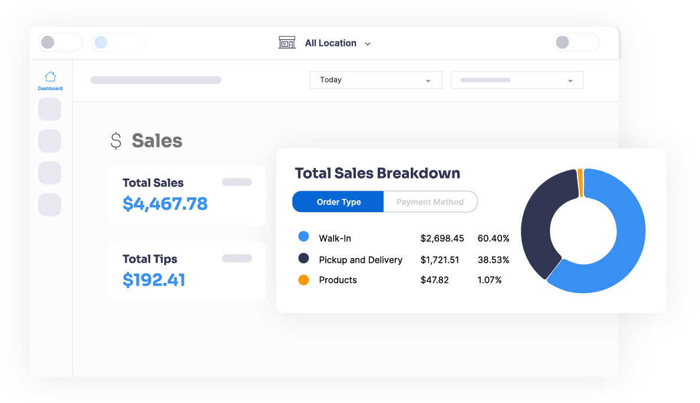Select the second placeholder sidebar icon
Viewport: 700px width, 403px height.
49,141
